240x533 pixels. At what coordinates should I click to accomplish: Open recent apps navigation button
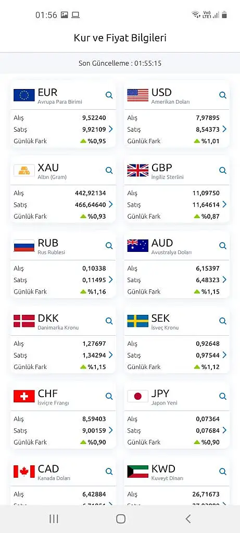pos(54,519)
